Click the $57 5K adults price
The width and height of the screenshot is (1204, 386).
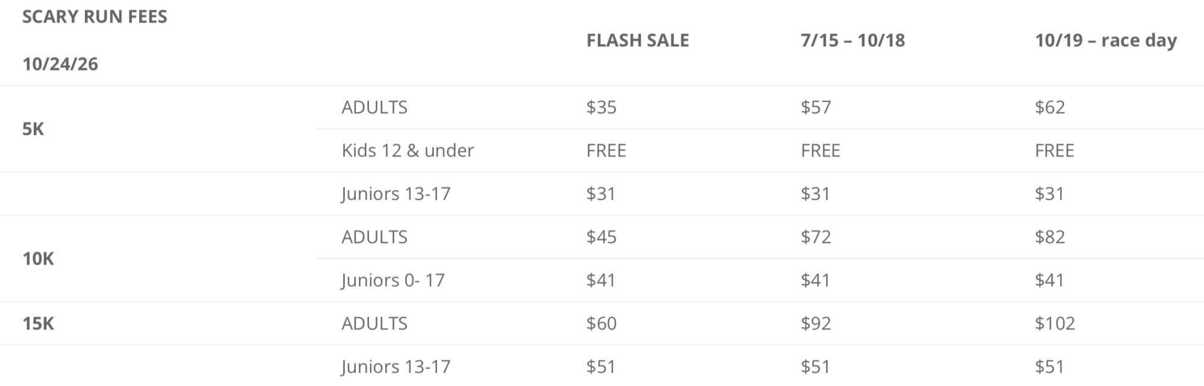(x=816, y=107)
